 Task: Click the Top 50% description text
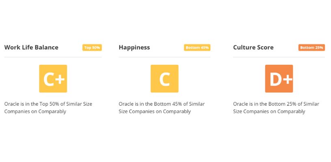click(x=48, y=107)
